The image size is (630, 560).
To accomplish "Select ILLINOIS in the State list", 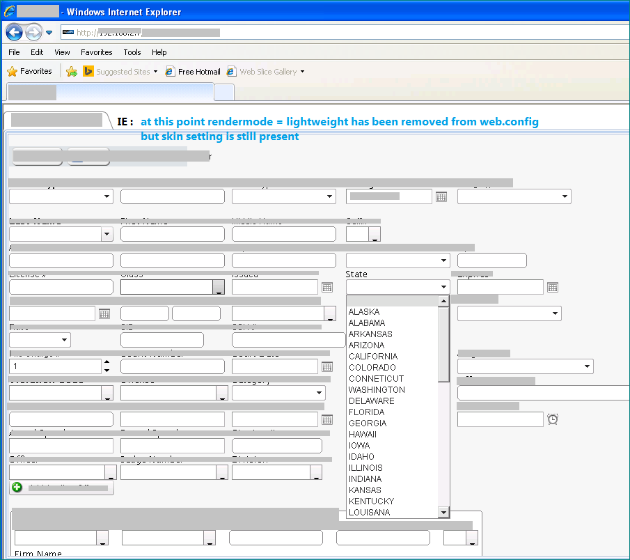I will coord(392,468).
